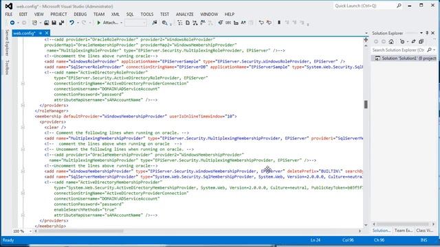Open the Toolbox side tab
The width and height of the screenshot is (440, 247).
8,67
